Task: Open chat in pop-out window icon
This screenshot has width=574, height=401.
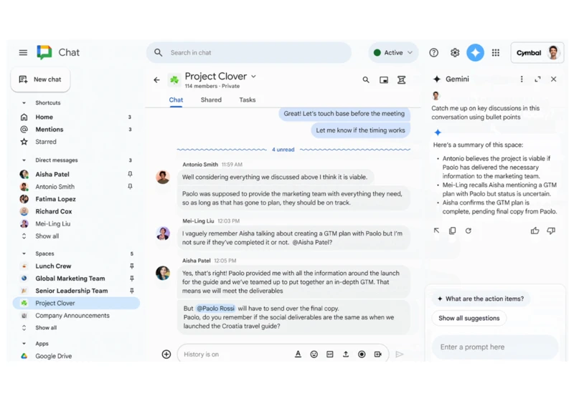Action: pyautogui.click(x=384, y=80)
